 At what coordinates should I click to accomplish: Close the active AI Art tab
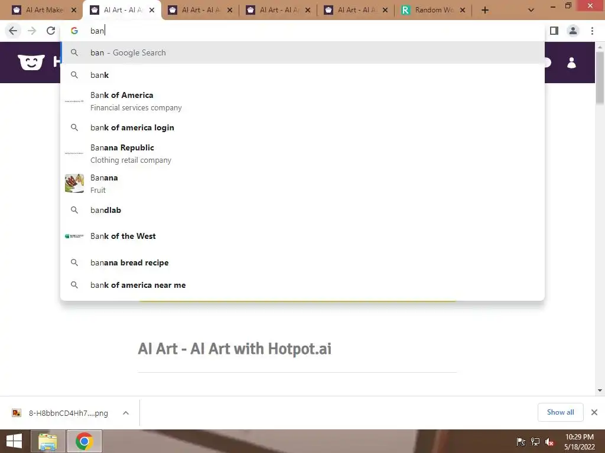click(x=152, y=11)
